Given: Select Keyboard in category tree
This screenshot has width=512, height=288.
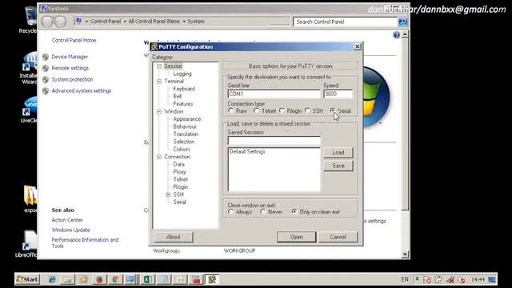Looking at the screenshot, I should click(184, 89).
